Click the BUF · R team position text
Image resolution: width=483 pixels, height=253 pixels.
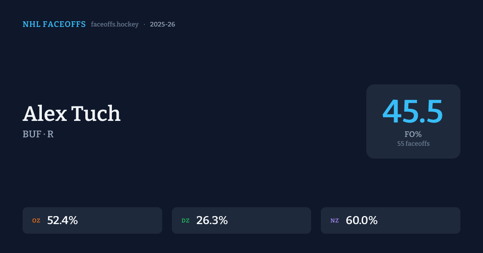pyautogui.click(x=38, y=134)
